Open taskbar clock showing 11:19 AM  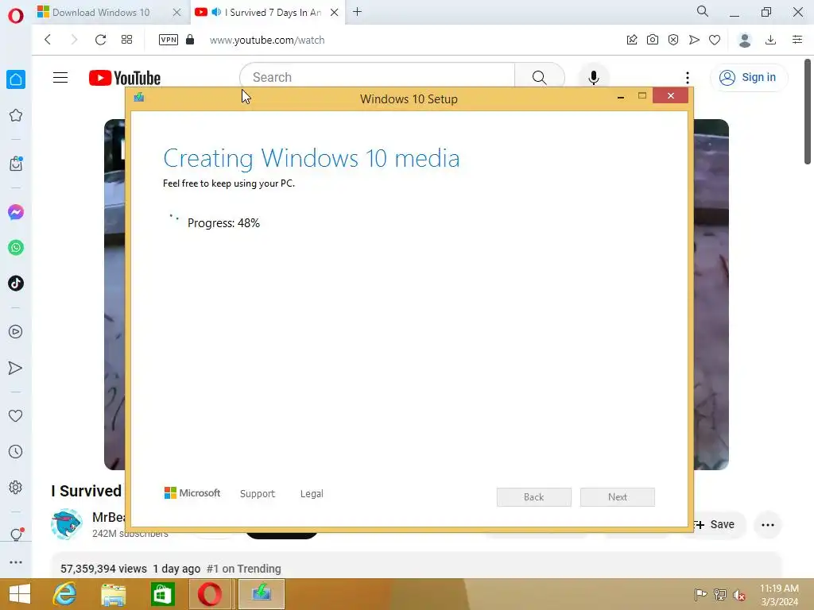(779, 595)
